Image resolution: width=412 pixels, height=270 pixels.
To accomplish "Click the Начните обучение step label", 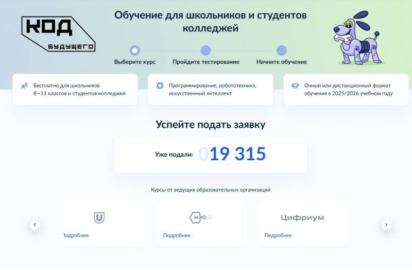I will coord(281,62).
